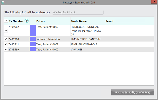Click the purple swatch beside Johnson, Samantha
Viewport: 158px width, 100px height.
(x=33, y=39)
